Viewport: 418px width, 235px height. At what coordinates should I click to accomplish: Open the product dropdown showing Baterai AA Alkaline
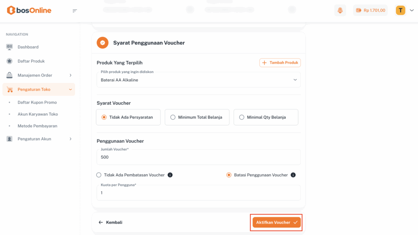click(198, 80)
